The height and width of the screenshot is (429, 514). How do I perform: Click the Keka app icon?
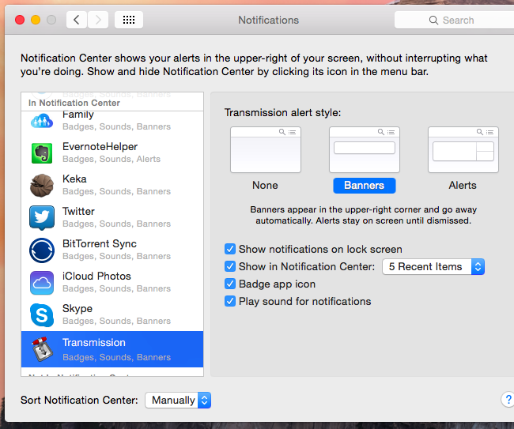click(x=42, y=186)
